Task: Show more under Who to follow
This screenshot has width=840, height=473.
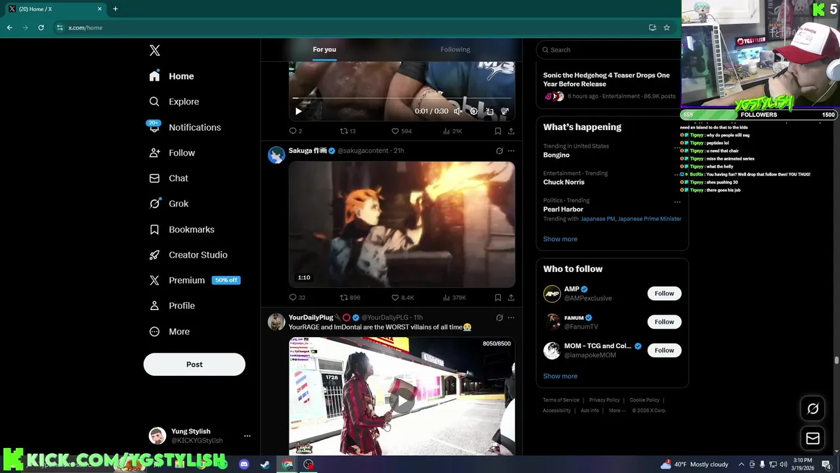Action: (x=560, y=376)
